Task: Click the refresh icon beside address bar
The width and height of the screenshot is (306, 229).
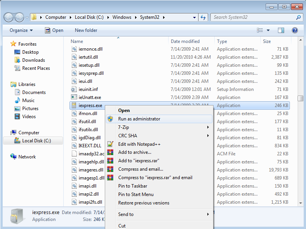Action: [x=203, y=17]
